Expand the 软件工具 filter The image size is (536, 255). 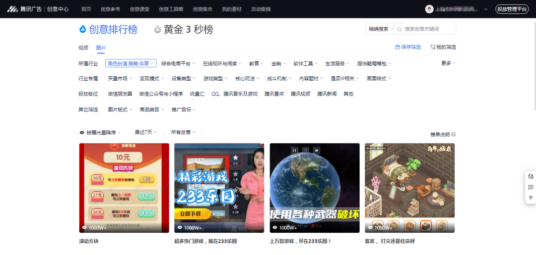[306, 63]
